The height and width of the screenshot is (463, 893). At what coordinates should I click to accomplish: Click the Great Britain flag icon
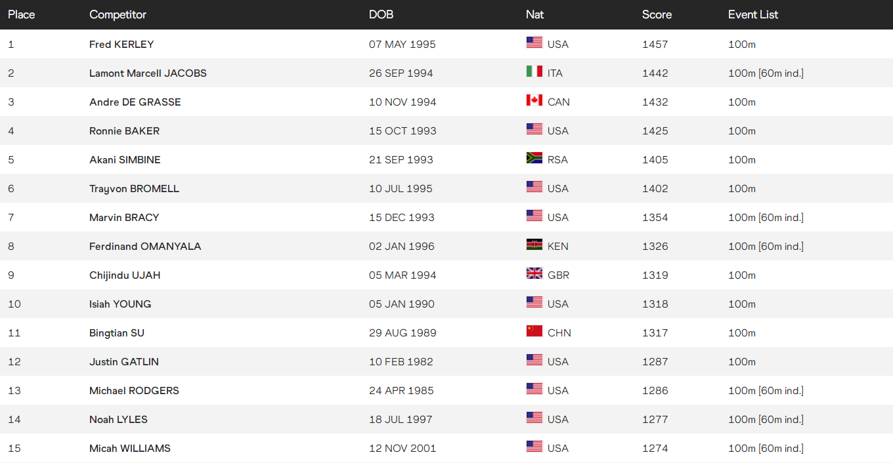pos(534,273)
